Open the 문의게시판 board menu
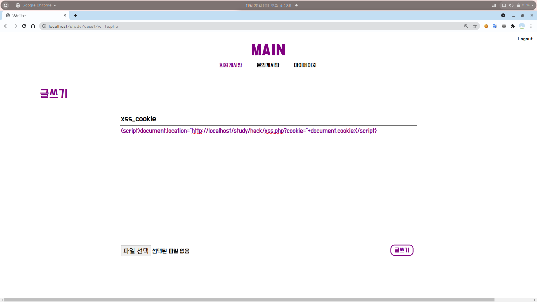 268,65
